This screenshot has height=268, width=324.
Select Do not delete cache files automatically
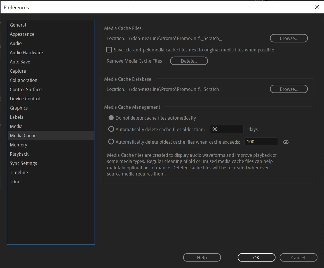(111, 118)
